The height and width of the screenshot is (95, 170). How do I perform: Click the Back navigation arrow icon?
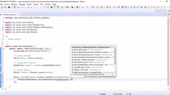coord(162,7)
